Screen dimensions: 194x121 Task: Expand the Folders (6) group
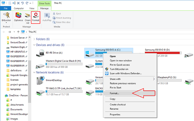(x=34, y=39)
